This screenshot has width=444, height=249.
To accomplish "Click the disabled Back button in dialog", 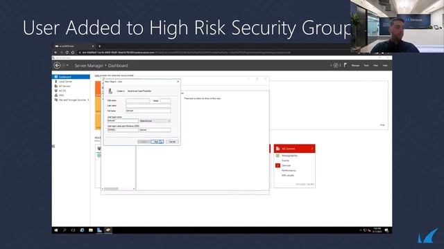I will click(x=144, y=141).
